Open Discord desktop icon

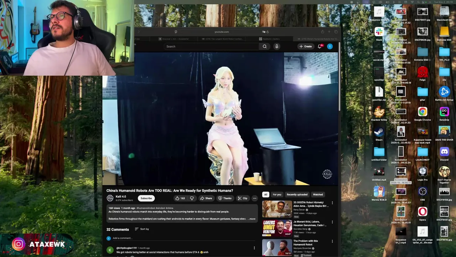tap(444, 152)
